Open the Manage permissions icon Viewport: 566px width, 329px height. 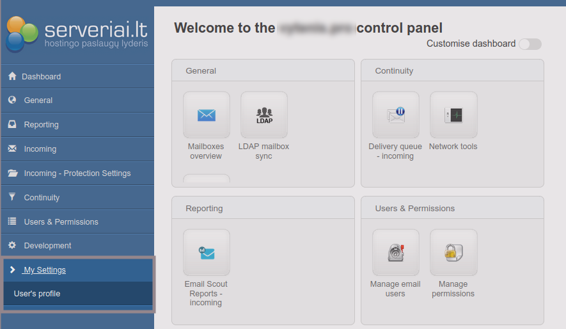click(x=453, y=253)
